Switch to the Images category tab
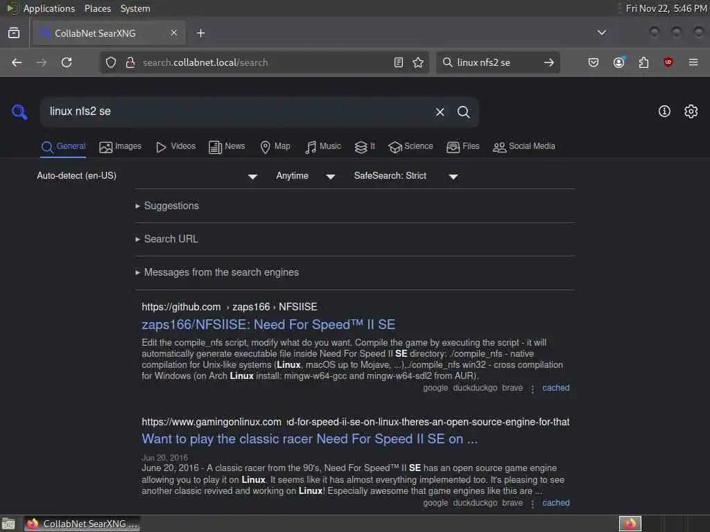This screenshot has width=710, height=532. (x=120, y=147)
